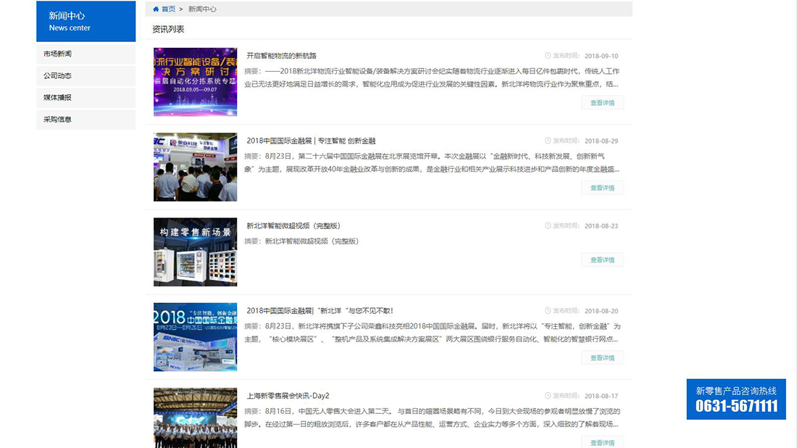Click the date 2018-08-20
797x448 pixels.
coord(601,311)
